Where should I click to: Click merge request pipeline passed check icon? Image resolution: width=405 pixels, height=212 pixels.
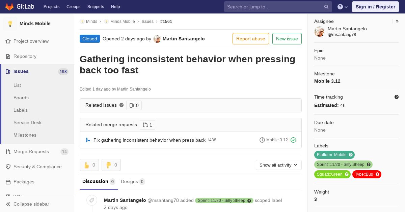pos(293,140)
